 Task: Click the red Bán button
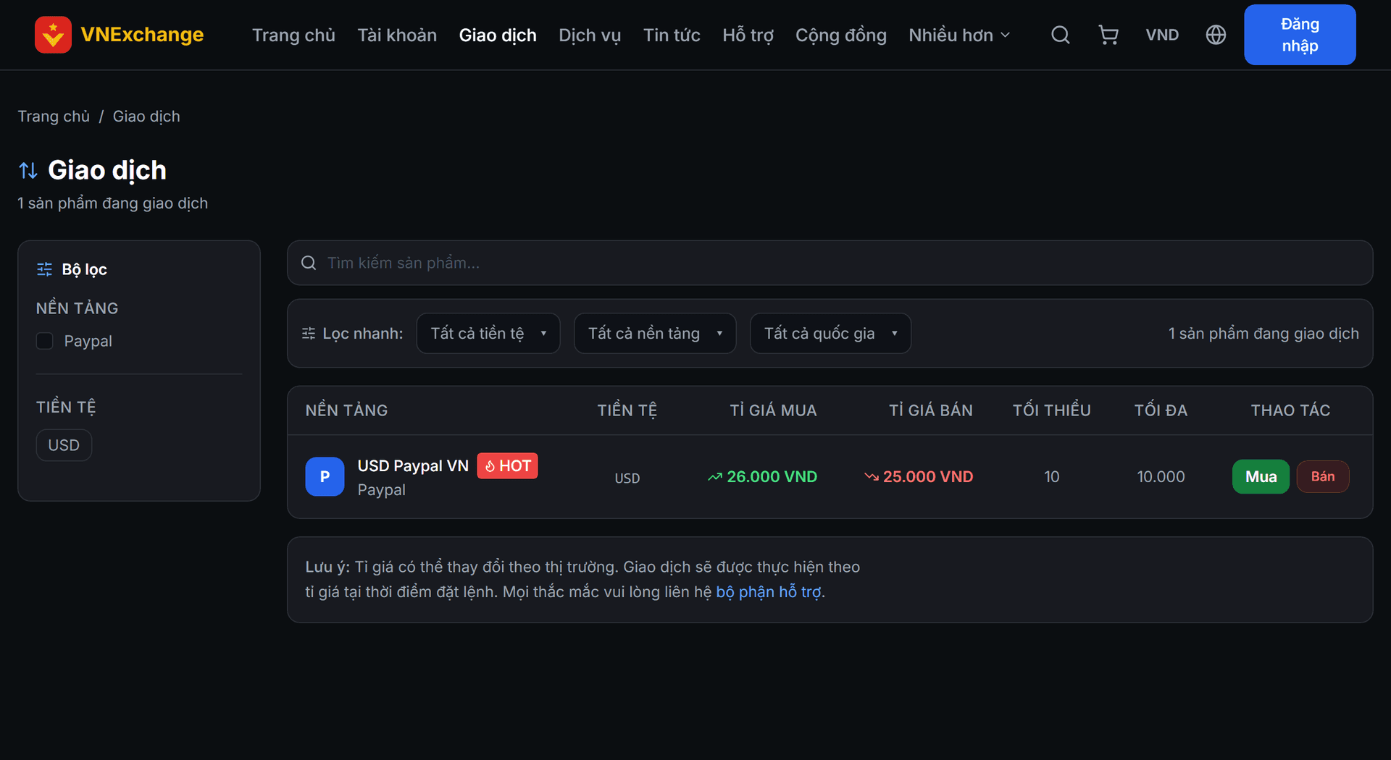pyautogui.click(x=1323, y=476)
